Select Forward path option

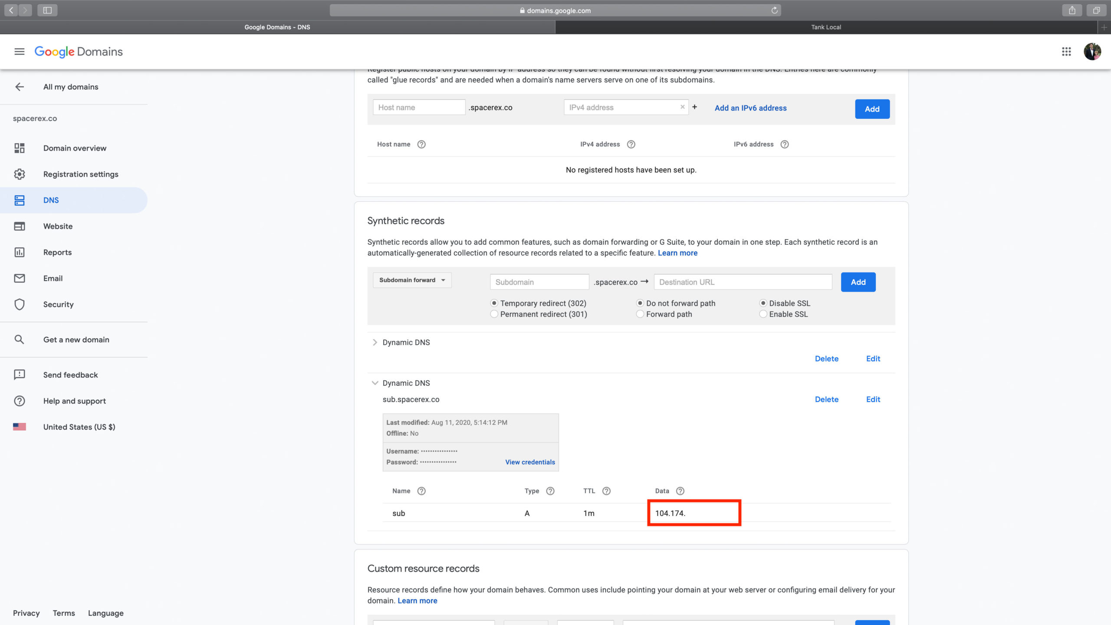point(640,314)
